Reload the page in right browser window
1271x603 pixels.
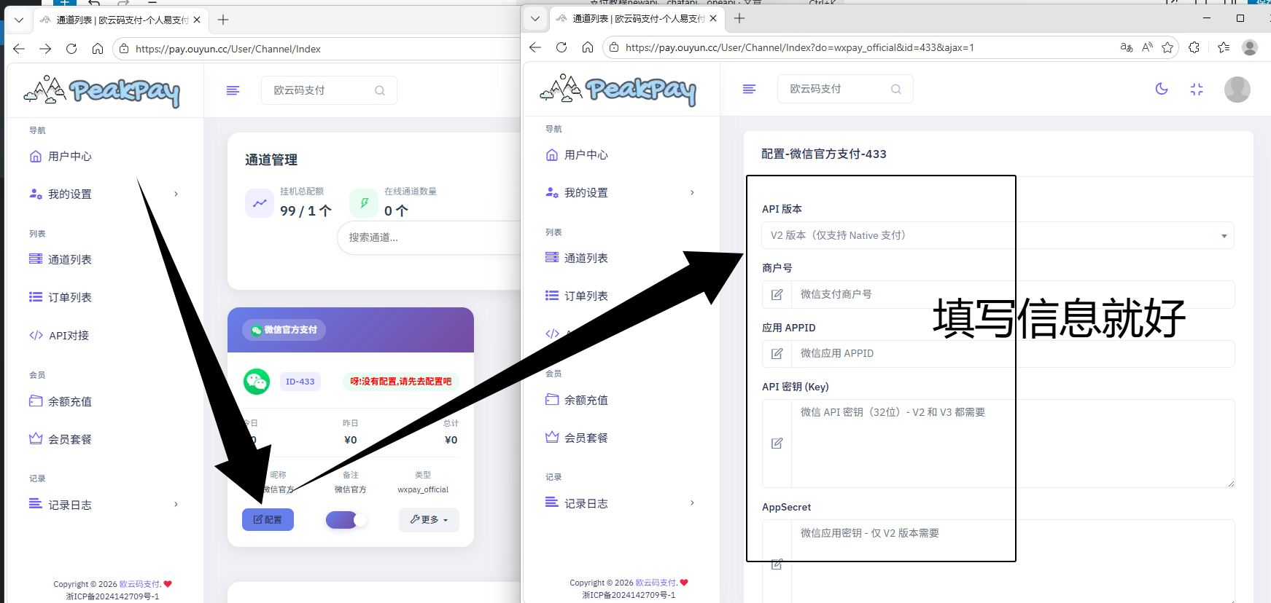click(x=561, y=47)
